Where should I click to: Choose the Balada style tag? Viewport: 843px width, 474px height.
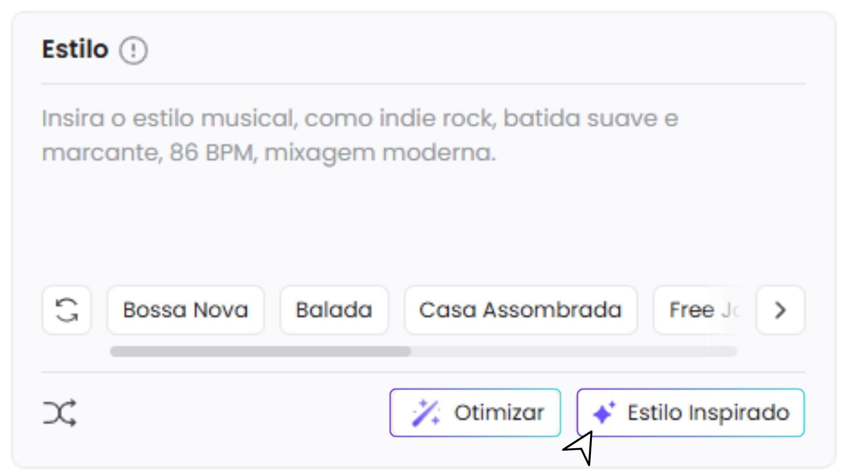(x=334, y=310)
